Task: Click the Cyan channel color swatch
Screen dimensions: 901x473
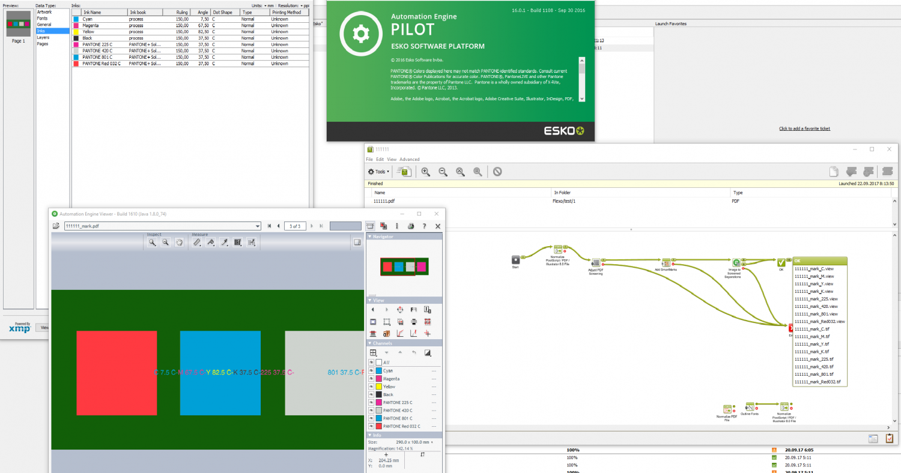Action: pos(379,371)
